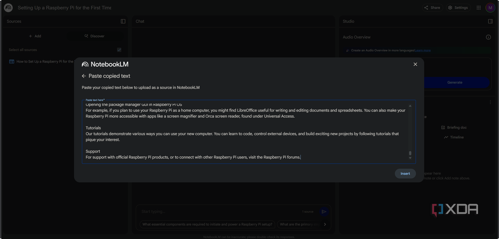Select the Discover sources button
The width and height of the screenshot is (499, 239).
click(94, 36)
